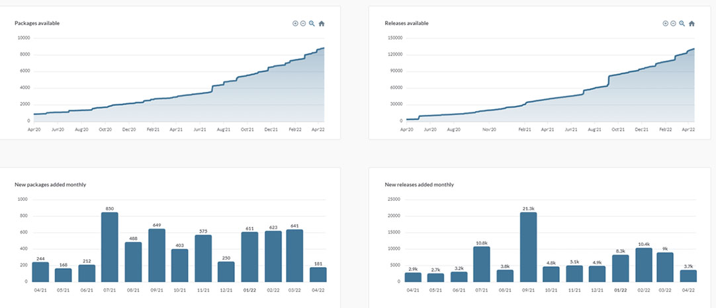Screen dimensions: 716x308
Task: Select the 11/21 bar with 575 packages
Action: (x=203, y=258)
